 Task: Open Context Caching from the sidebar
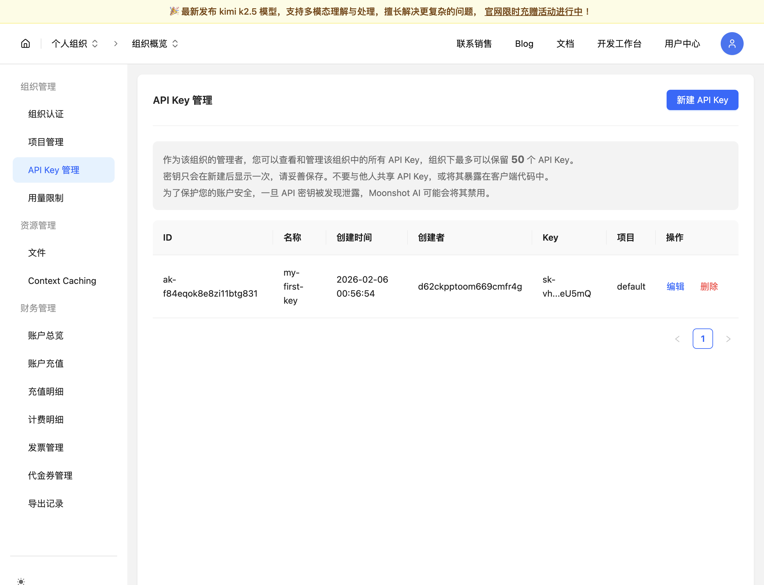(x=62, y=281)
